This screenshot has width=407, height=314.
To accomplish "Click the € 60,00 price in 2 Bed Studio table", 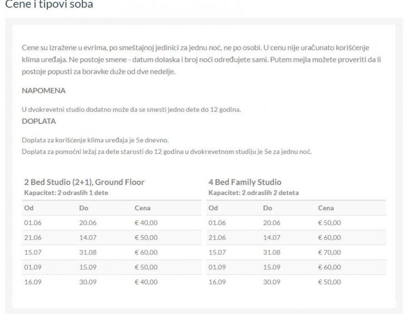I will click(146, 252).
